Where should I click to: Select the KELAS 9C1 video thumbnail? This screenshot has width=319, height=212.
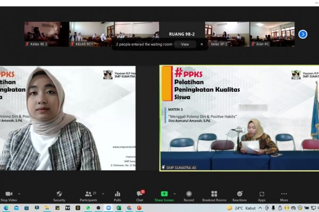(92, 34)
